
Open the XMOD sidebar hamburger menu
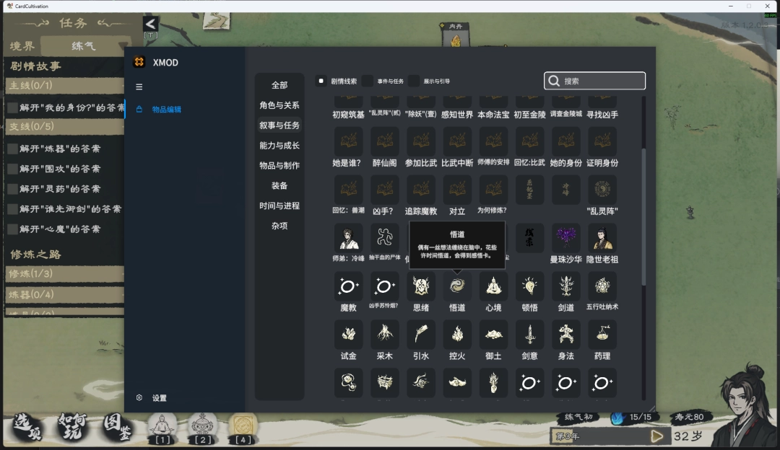(139, 86)
